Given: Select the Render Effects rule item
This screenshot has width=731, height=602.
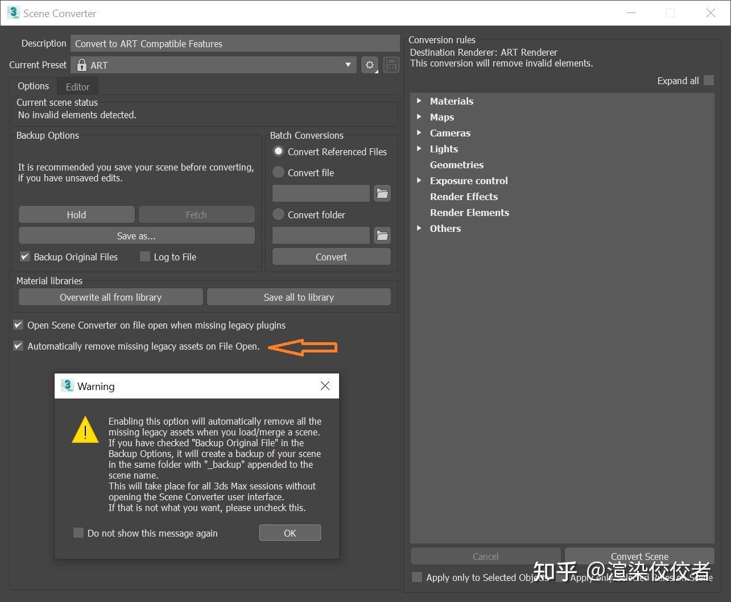Looking at the screenshot, I should click(x=464, y=196).
